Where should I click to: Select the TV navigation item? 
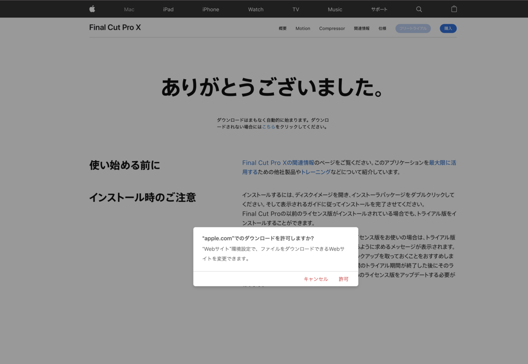coord(295,9)
